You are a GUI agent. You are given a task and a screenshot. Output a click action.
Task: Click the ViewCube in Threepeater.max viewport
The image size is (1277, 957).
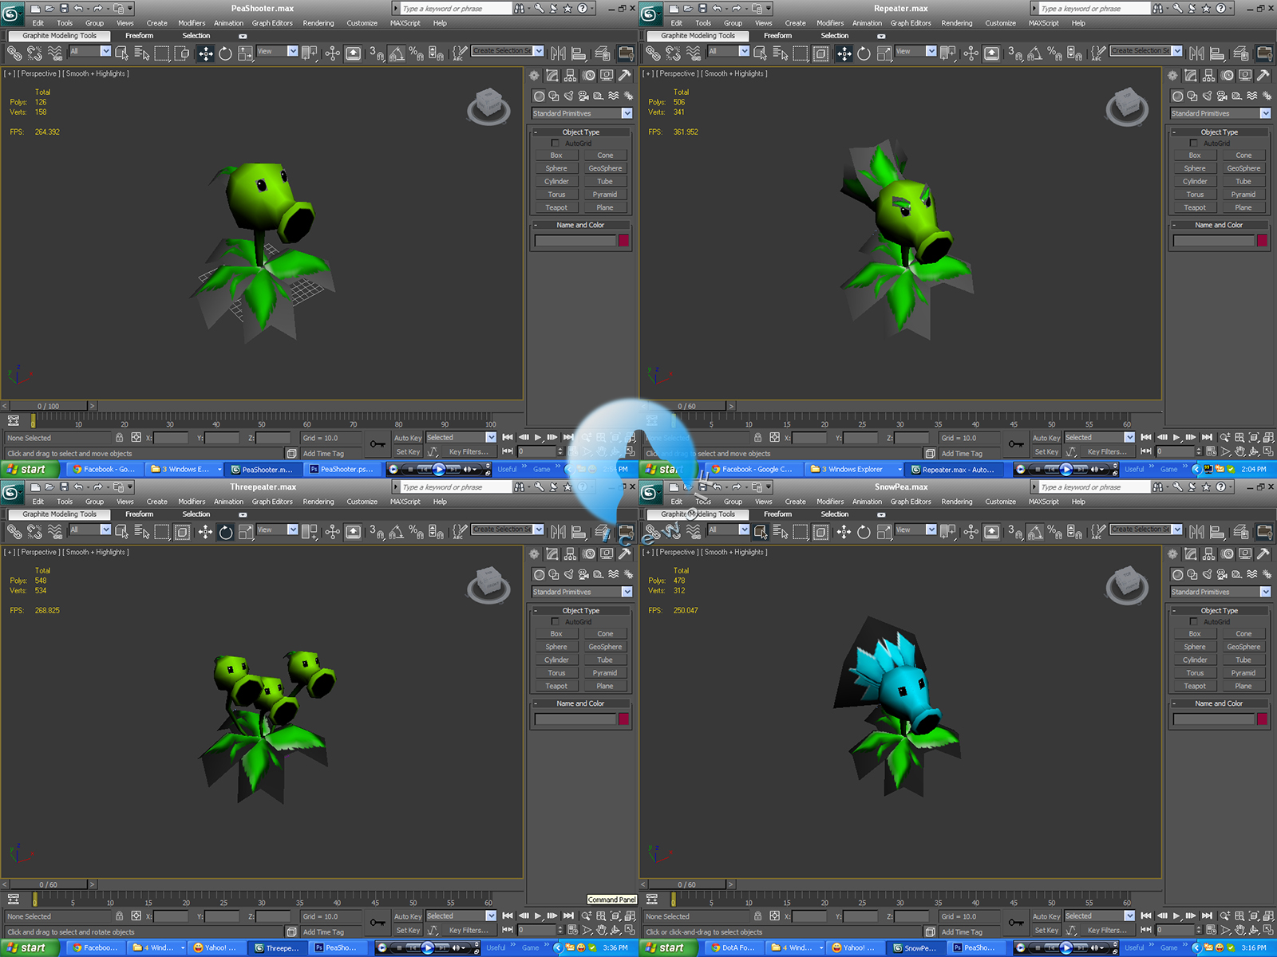click(x=488, y=585)
